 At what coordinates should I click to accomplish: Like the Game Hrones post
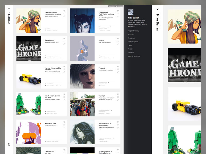[64, 39]
